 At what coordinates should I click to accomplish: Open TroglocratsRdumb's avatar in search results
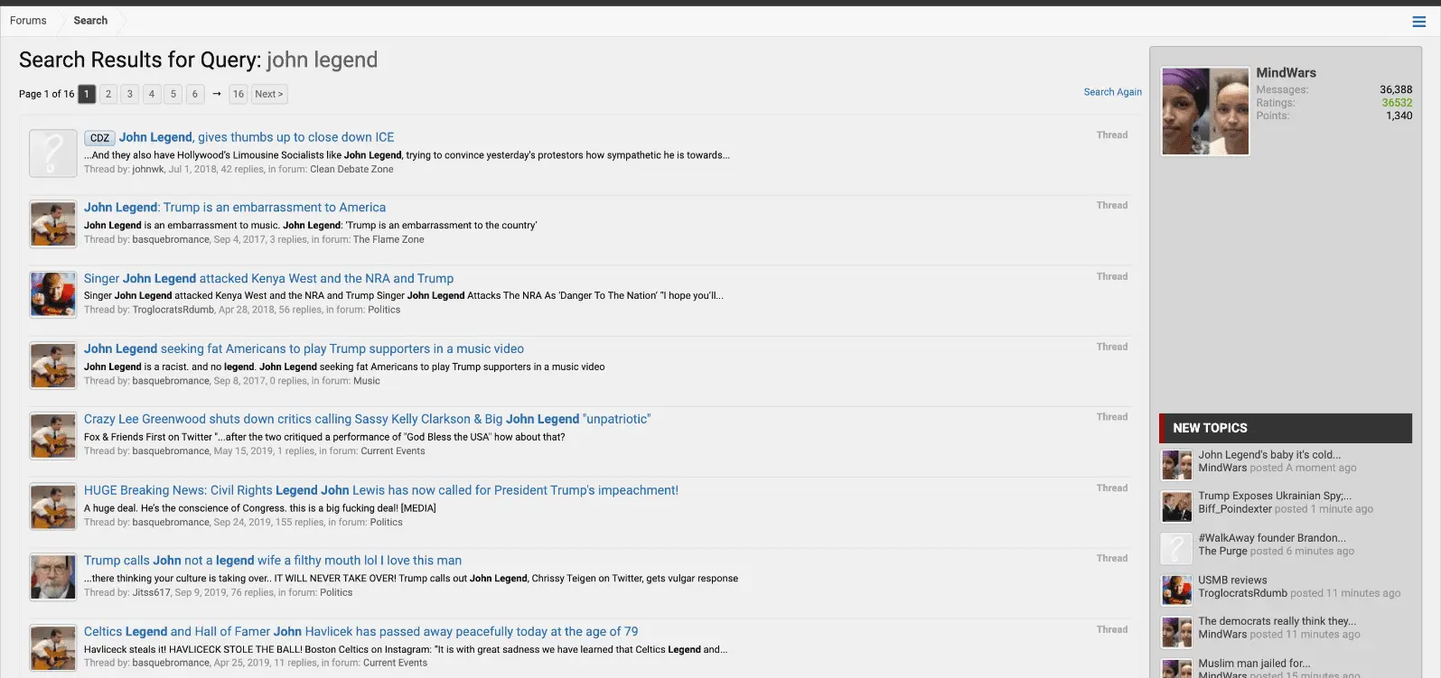[x=53, y=294]
